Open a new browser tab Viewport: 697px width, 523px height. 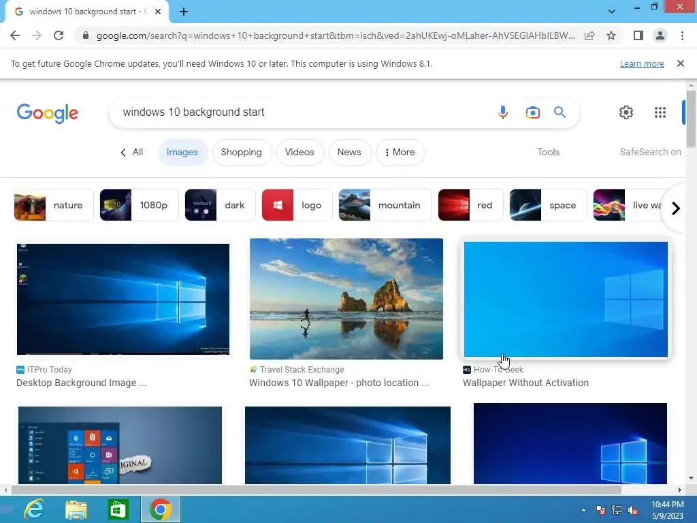tap(184, 12)
